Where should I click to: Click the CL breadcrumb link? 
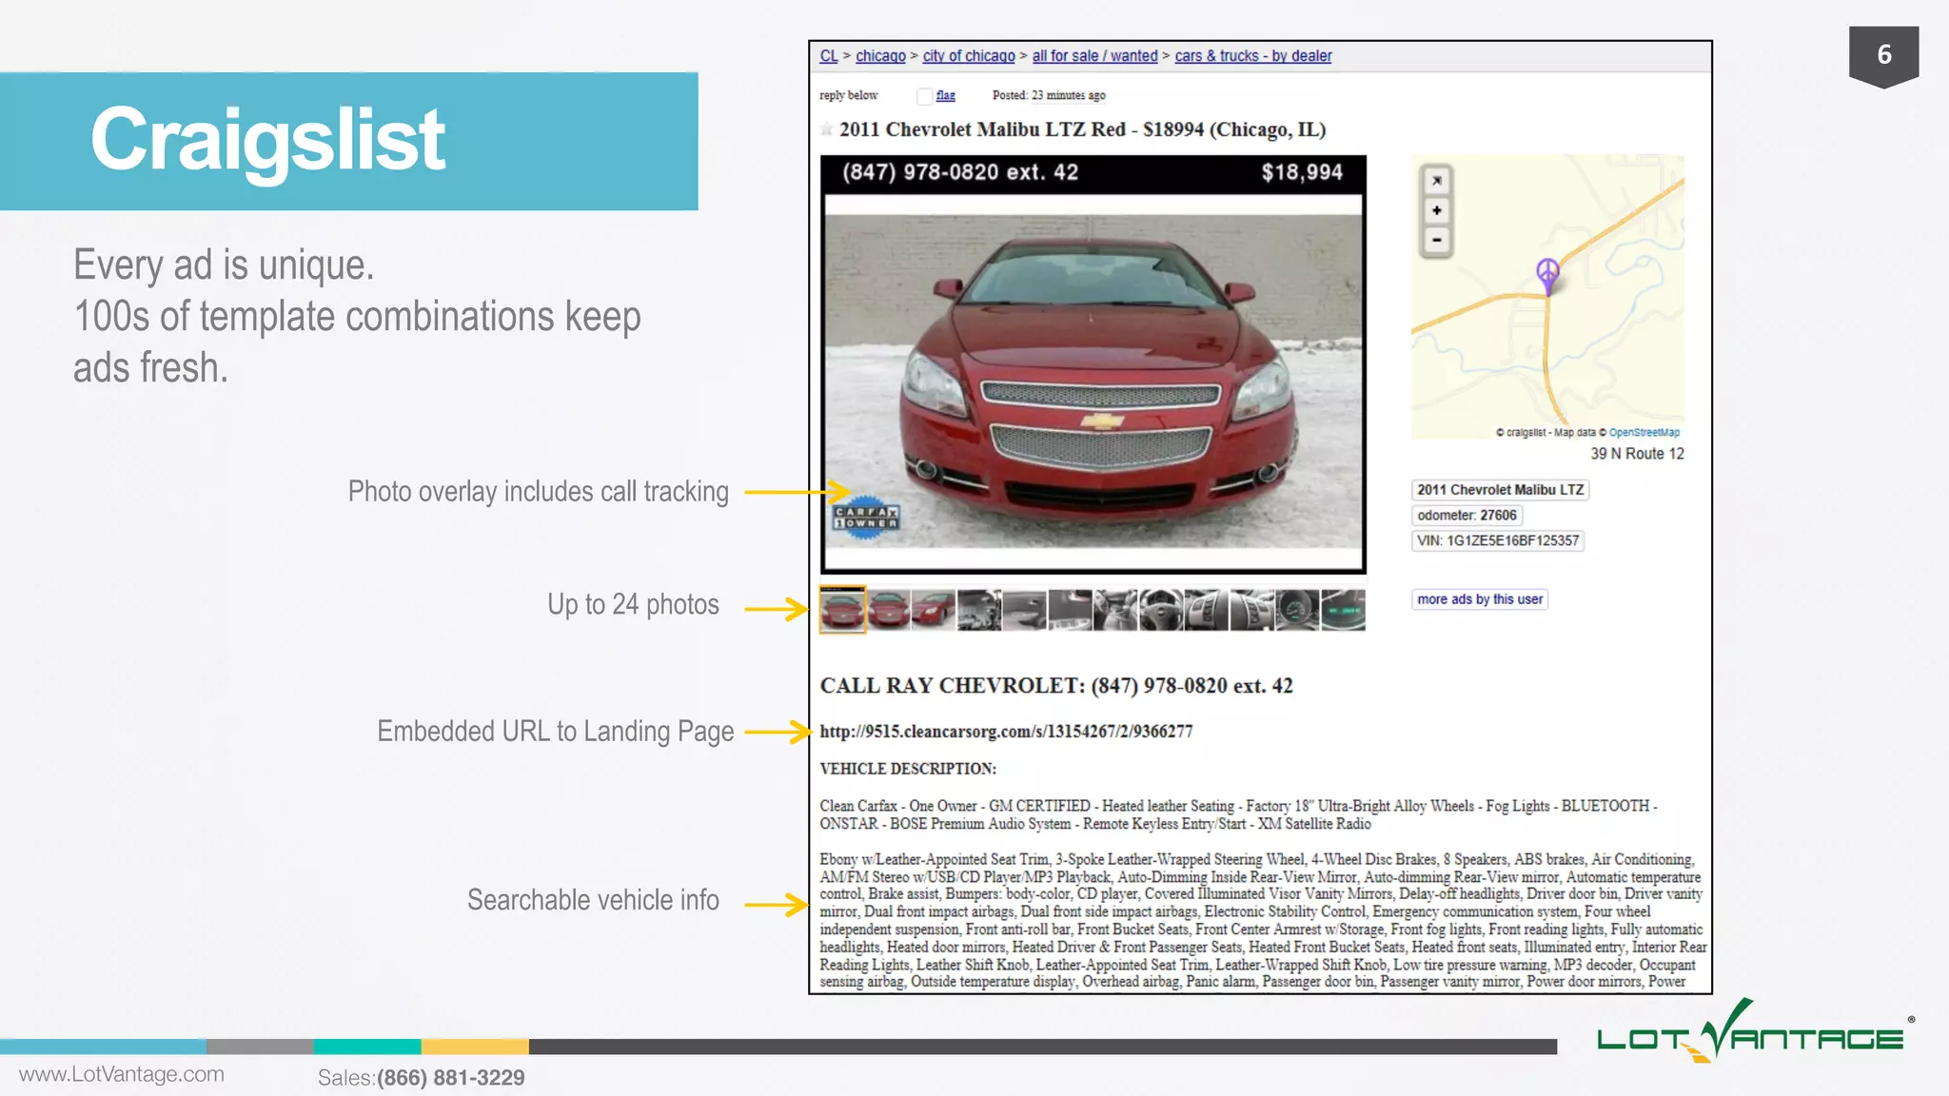click(828, 56)
